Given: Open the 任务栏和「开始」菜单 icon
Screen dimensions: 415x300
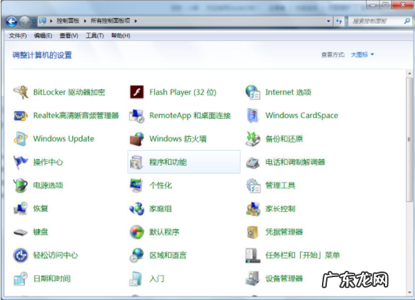Looking at the screenshot, I should (x=253, y=256).
